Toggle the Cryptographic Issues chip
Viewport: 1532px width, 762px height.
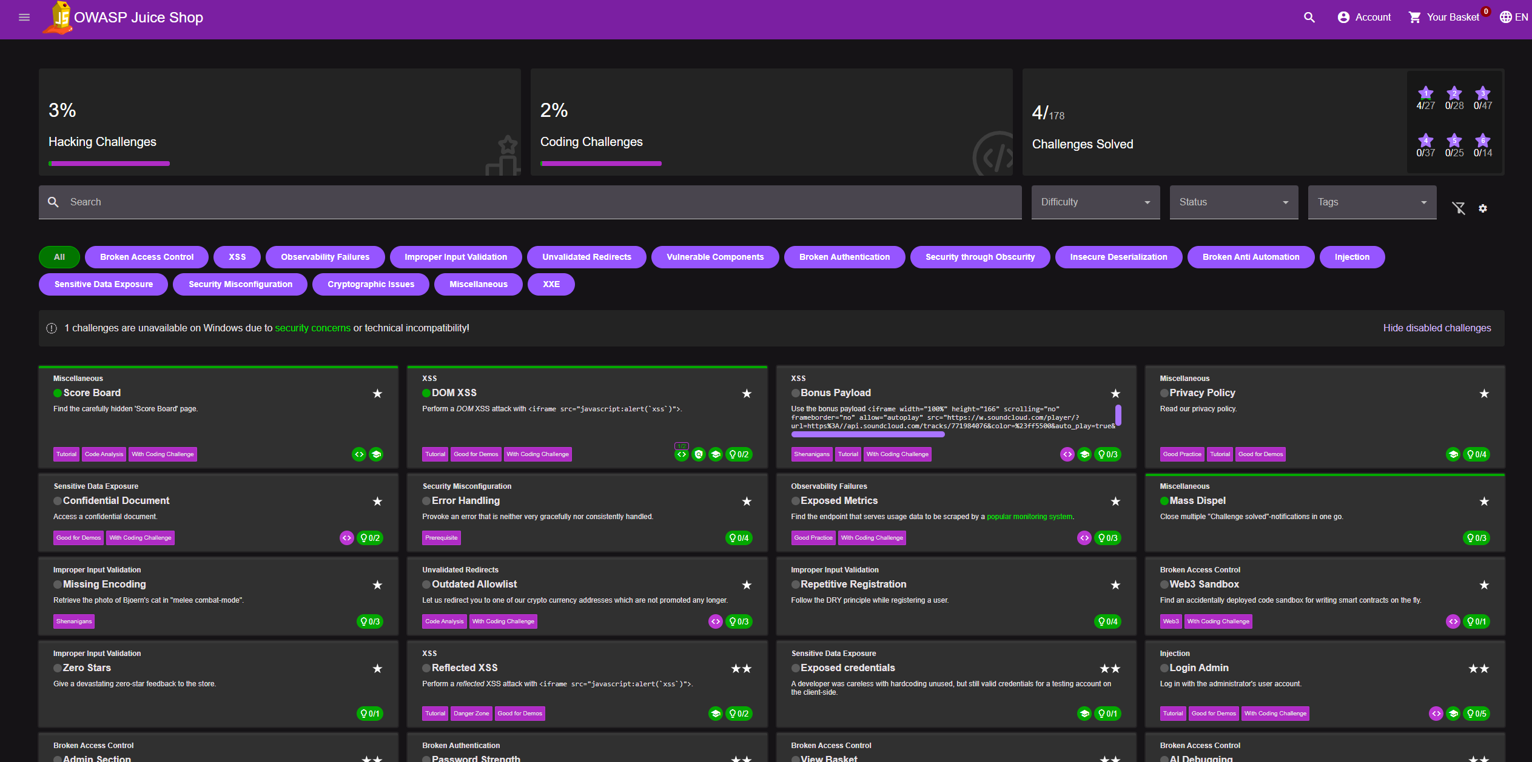tap(371, 285)
